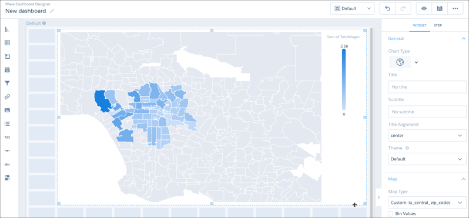The image size is (469, 218).
Task: Save the dashboard
Action: pyautogui.click(x=440, y=9)
